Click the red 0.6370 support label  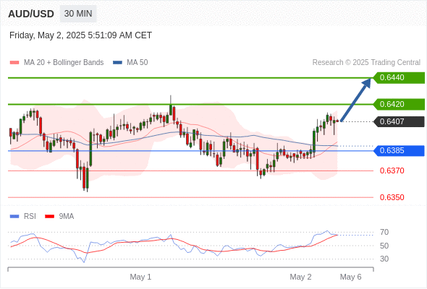point(392,171)
